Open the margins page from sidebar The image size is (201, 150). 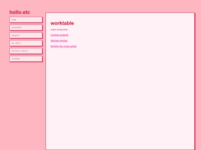point(26,35)
